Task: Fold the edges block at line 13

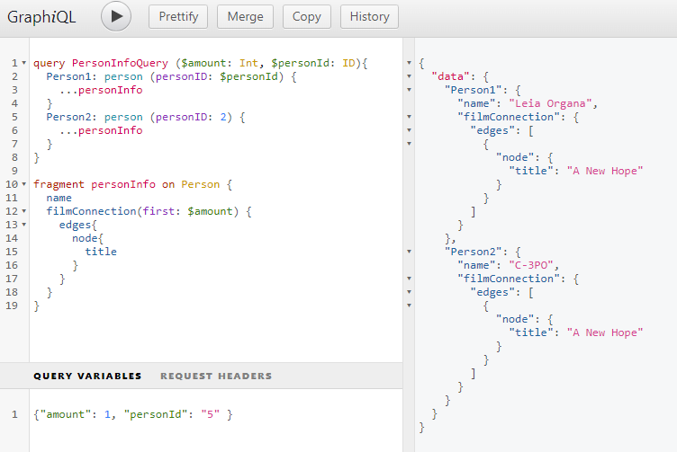Action: click(x=24, y=225)
